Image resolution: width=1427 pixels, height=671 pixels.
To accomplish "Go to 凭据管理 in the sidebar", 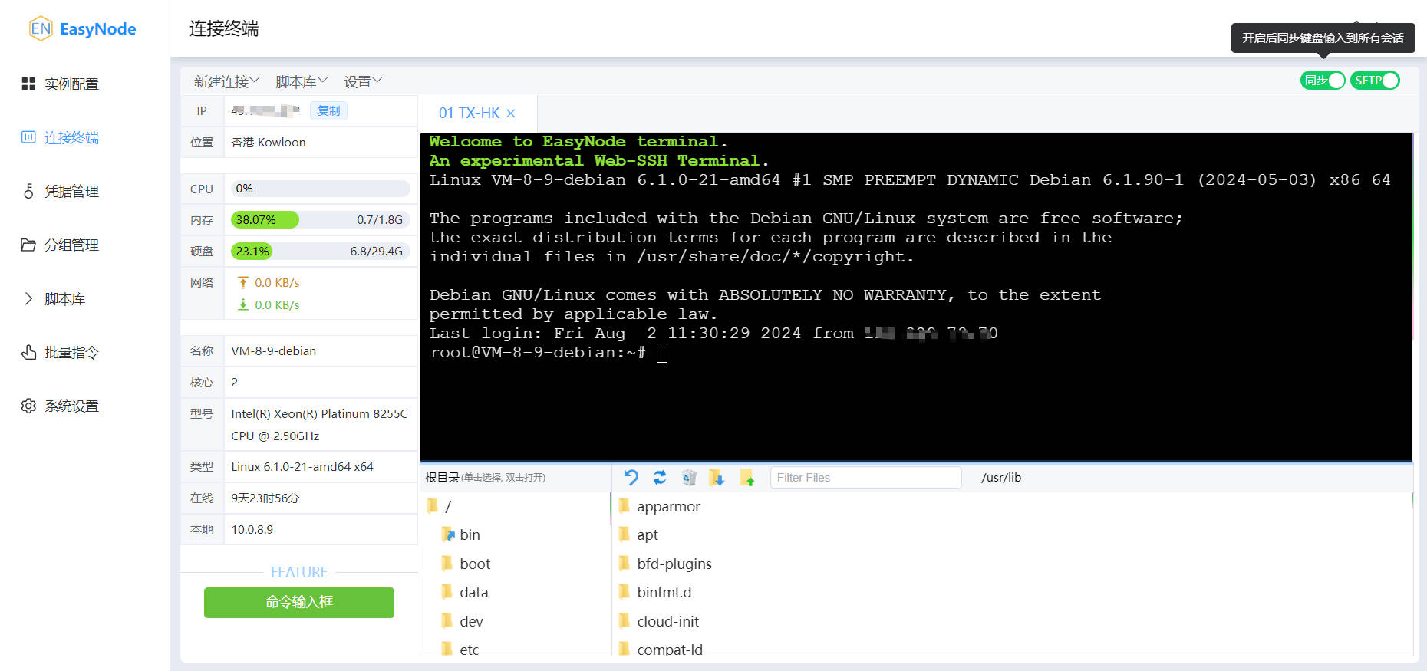I will click(x=71, y=192).
